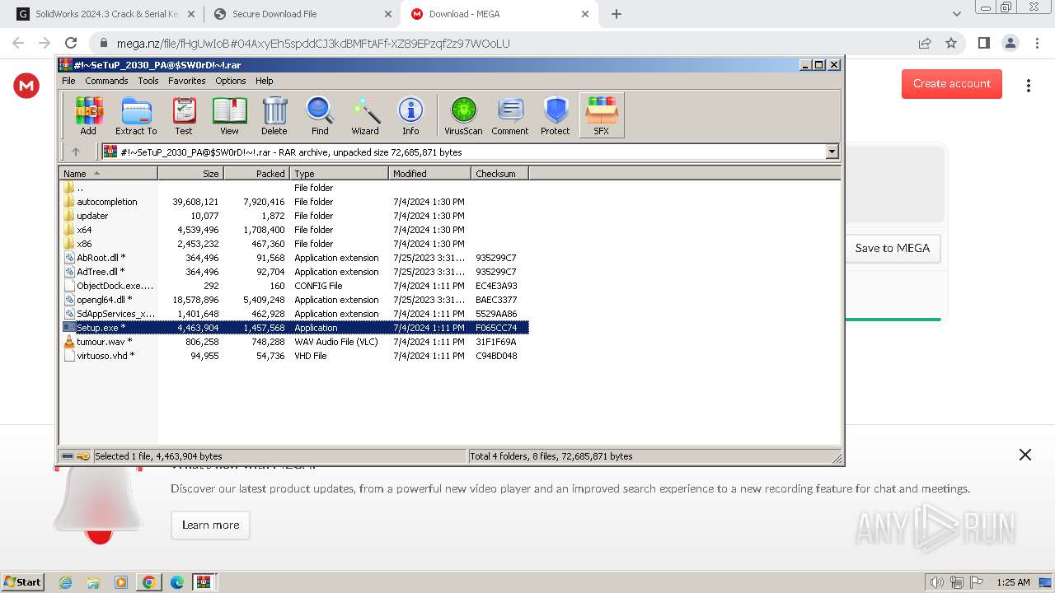Click the Comment toolbar icon
This screenshot has height=593, width=1055.
[510, 115]
